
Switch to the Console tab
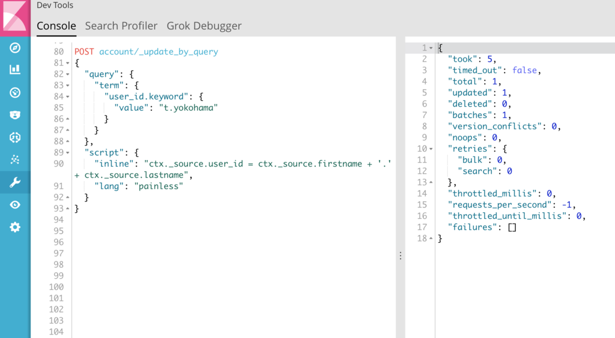(x=56, y=26)
